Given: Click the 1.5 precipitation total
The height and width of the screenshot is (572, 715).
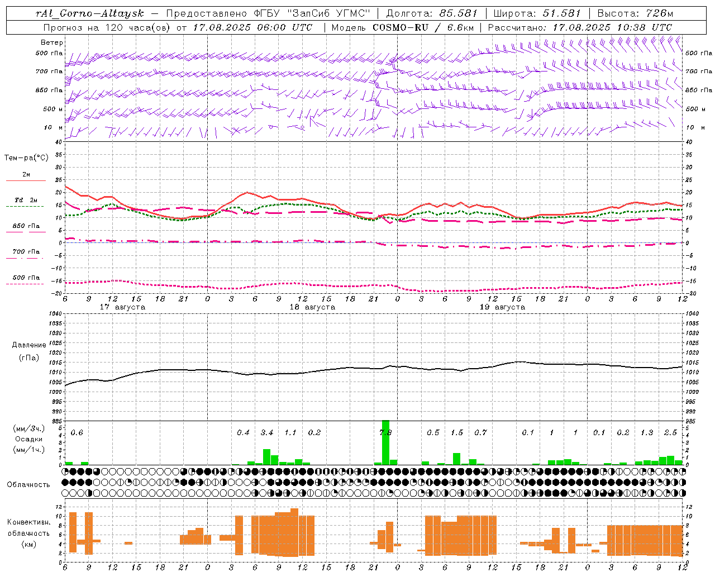Looking at the screenshot, I should tap(457, 432).
